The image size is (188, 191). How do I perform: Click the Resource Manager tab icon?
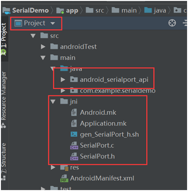click(4, 125)
